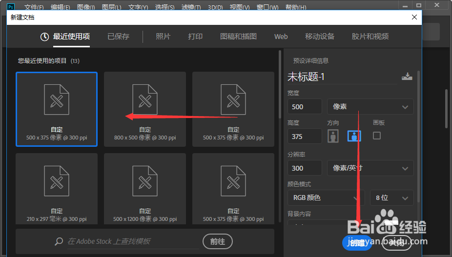Click the 前往 button

tap(218, 241)
